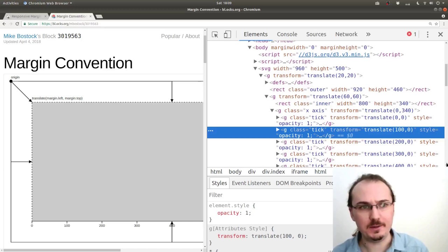This screenshot has height=252, width=448.
Task: Switch to the Console panel
Action: click(x=287, y=34)
